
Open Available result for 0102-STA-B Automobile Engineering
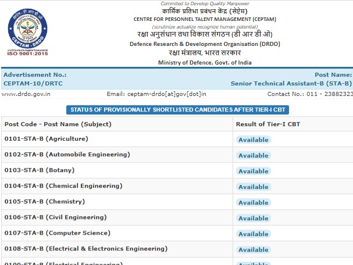click(254, 155)
